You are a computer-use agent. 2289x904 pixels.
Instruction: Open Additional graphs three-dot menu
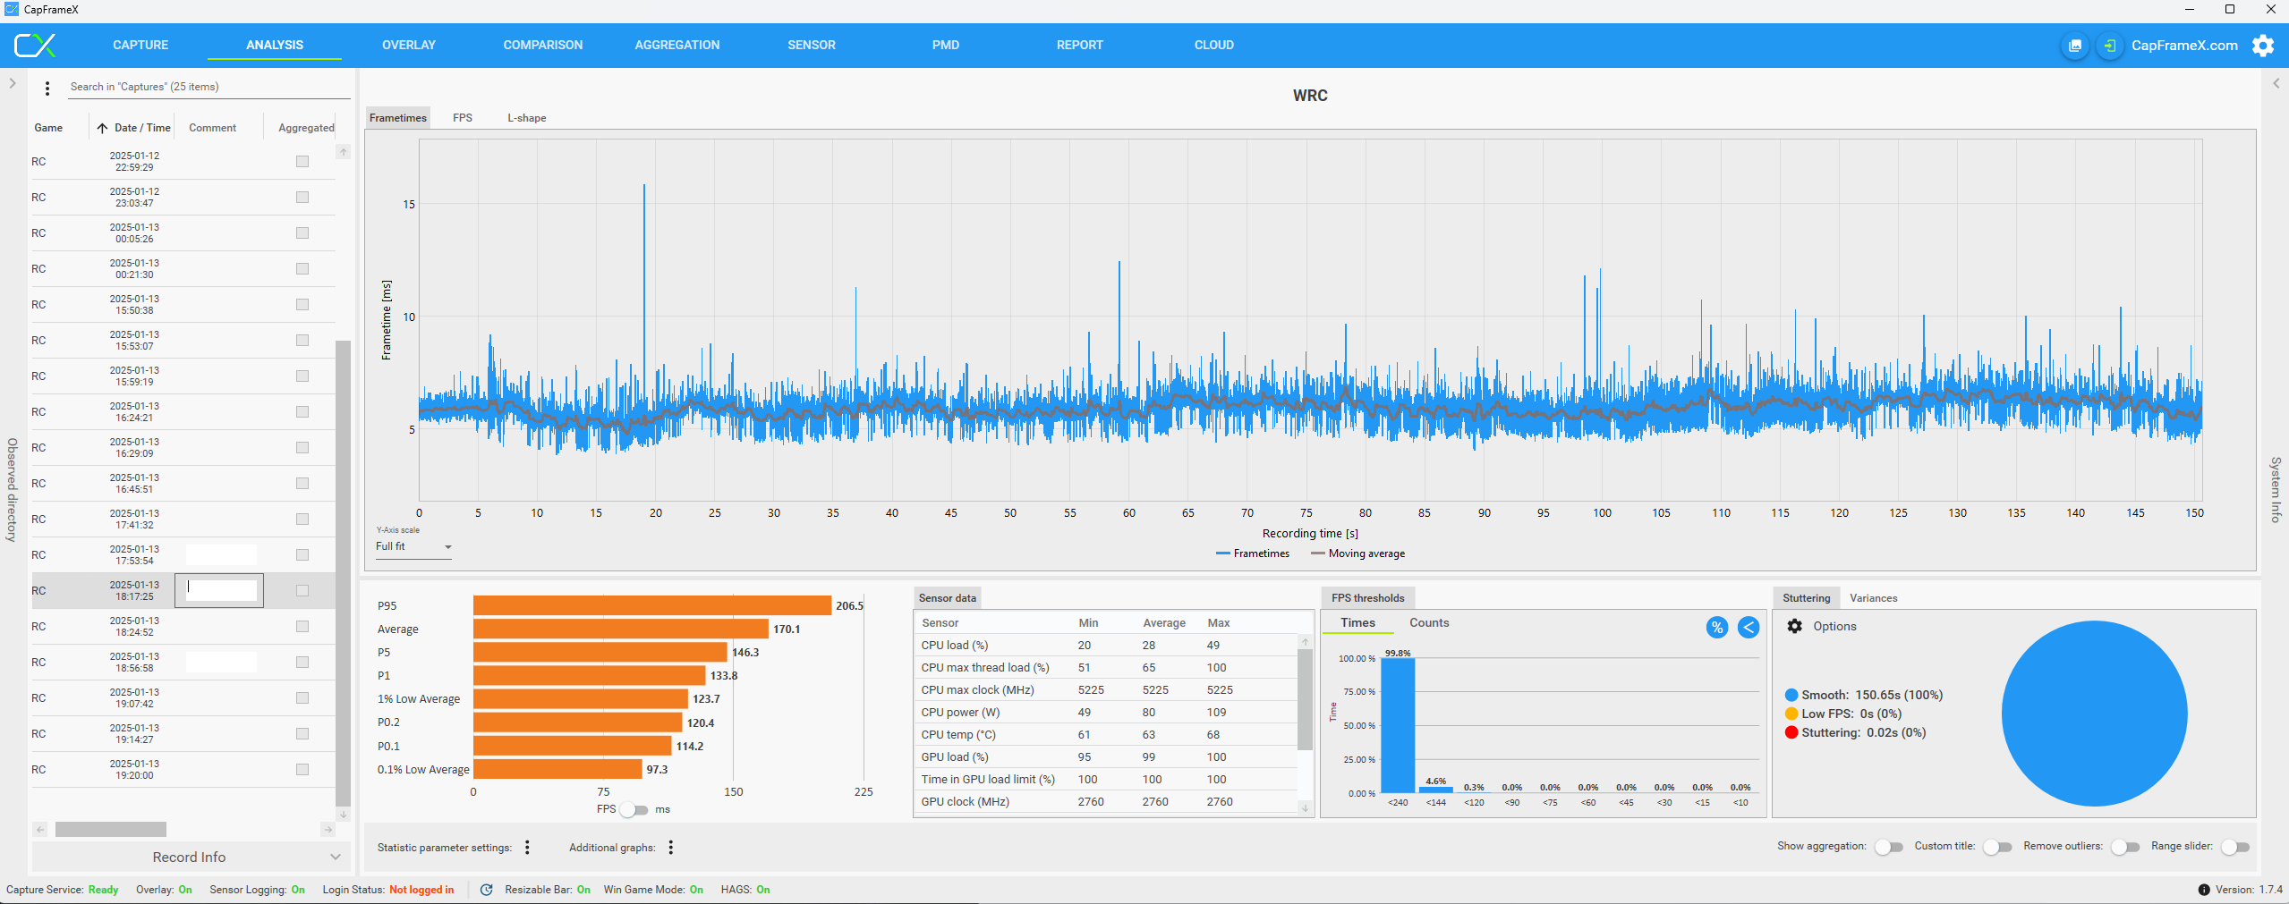pyautogui.click(x=670, y=848)
